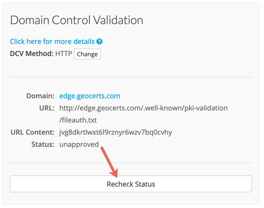Open the 'Click here for more details' link
The image size is (264, 208).
pos(52,42)
